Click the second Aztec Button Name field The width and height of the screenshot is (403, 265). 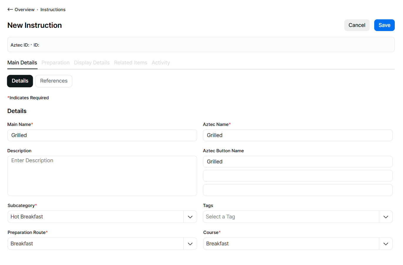(298, 176)
